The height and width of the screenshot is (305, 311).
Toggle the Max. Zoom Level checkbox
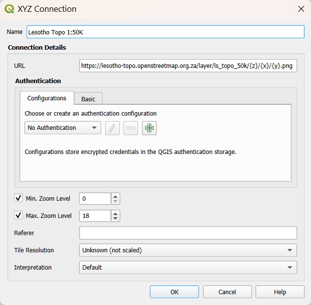pos(19,215)
